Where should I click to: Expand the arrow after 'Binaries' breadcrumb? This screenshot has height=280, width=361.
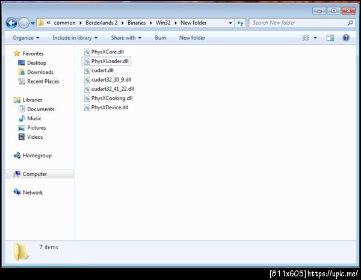click(x=151, y=23)
